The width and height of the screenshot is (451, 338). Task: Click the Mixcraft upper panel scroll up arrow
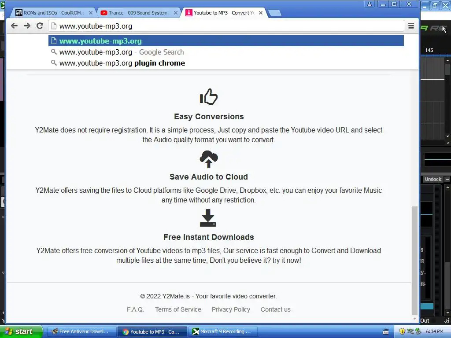[447, 61]
